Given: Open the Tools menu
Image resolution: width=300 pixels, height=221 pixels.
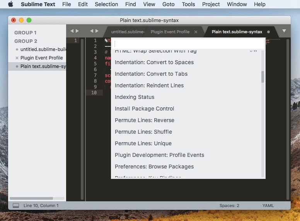Looking at the screenshot, I should (188, 4).
